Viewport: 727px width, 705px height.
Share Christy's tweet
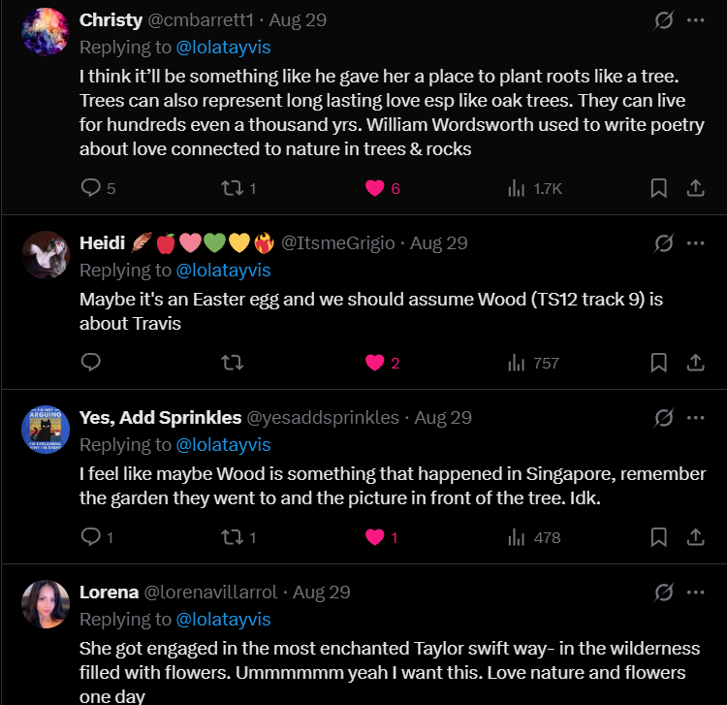[695, 188]
